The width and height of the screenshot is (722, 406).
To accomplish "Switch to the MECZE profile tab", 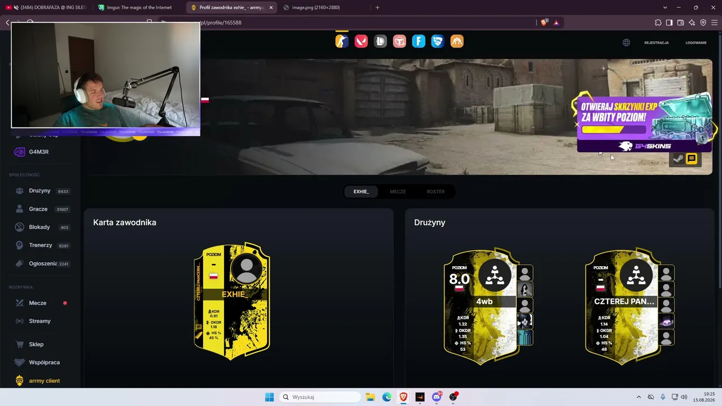I will (398, 192).
